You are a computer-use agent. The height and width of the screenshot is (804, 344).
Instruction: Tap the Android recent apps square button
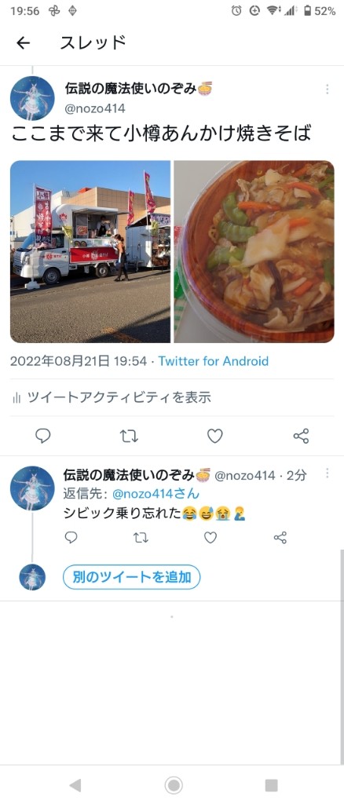click(x=271, y=784)
